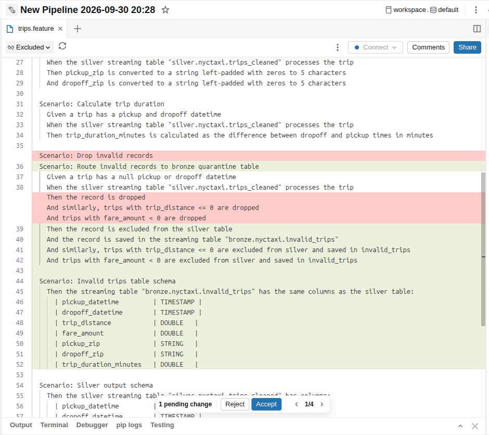Click the "1 pending change" label
This screenshot has height=435, width=489.
(185, 404)
